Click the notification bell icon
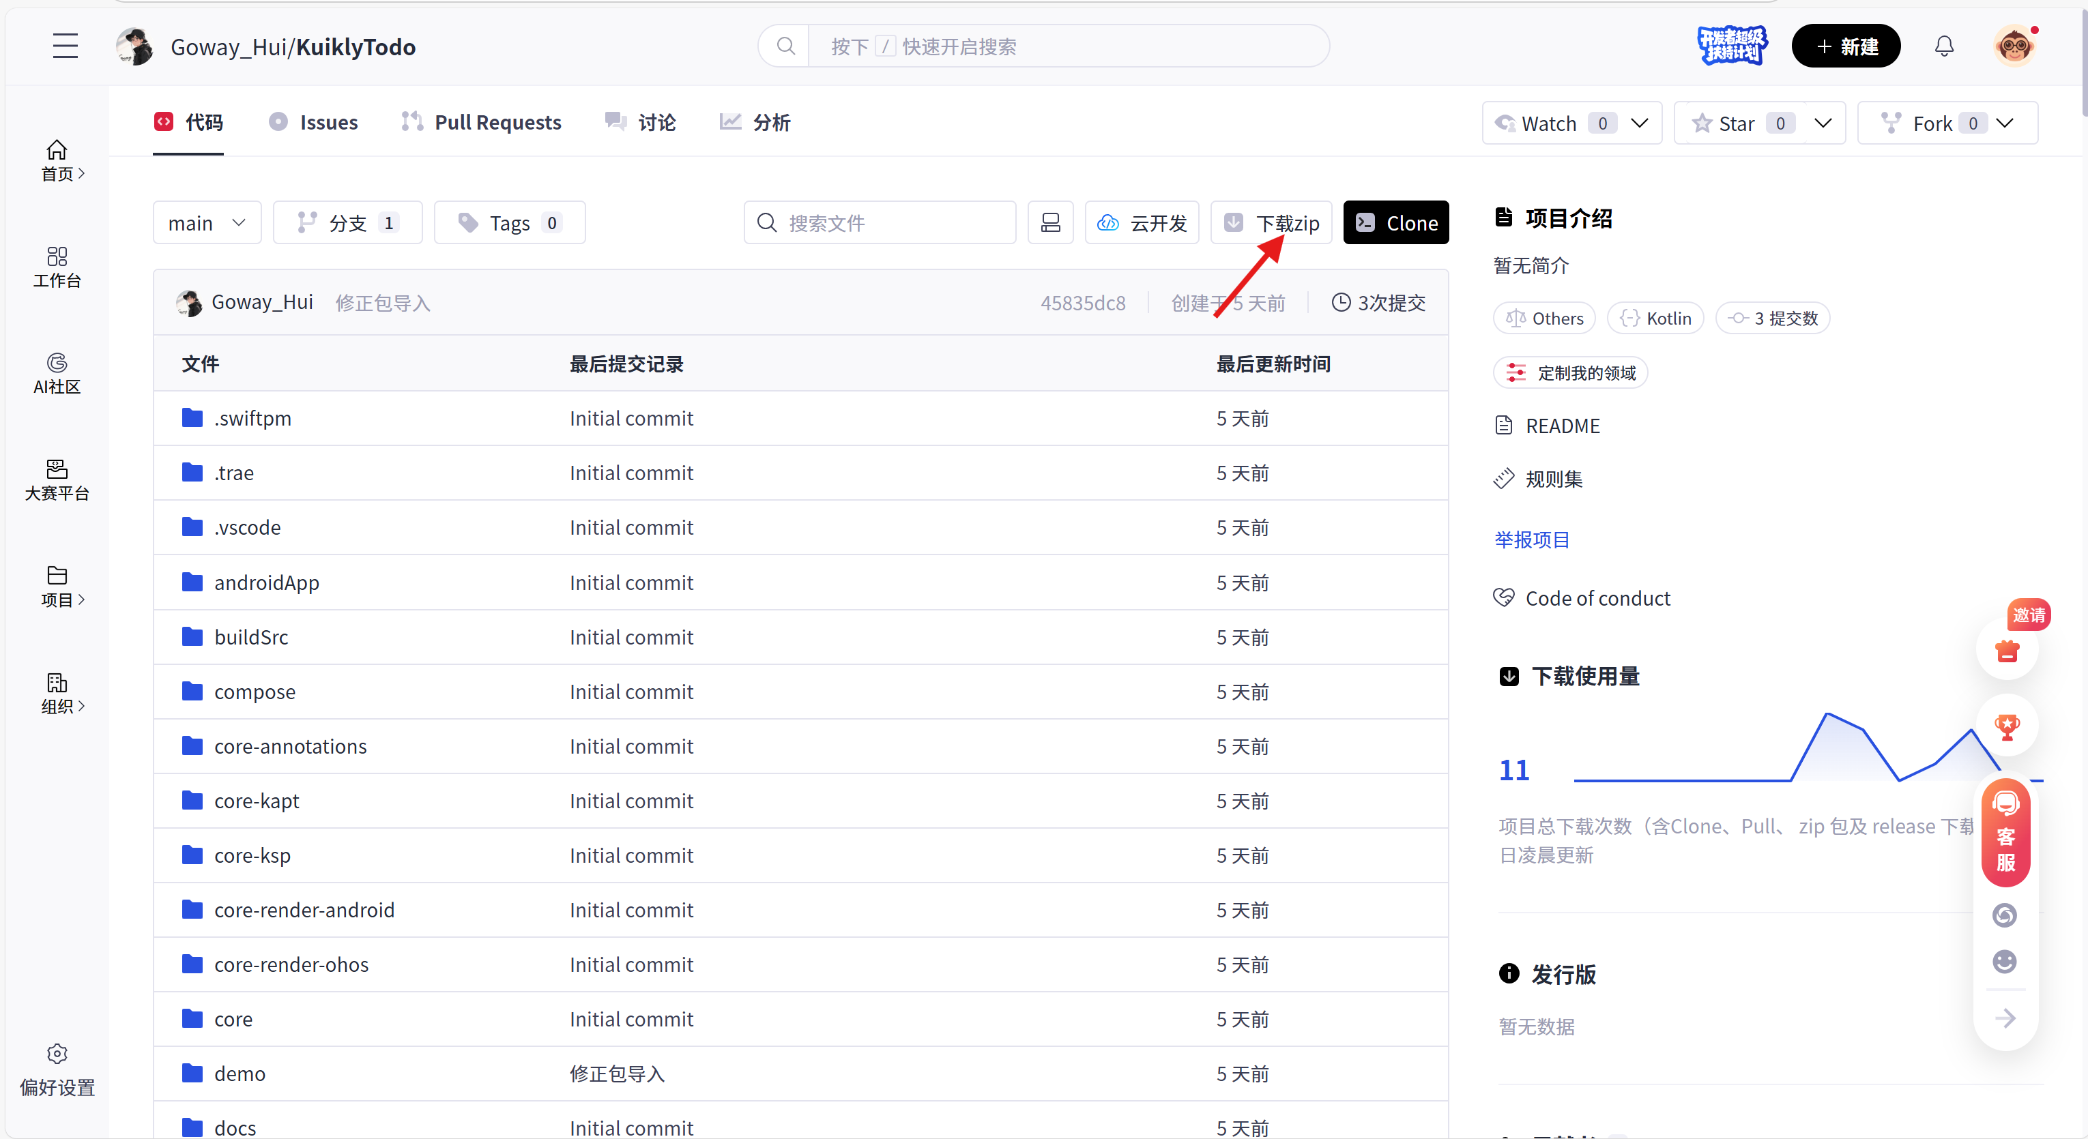This screenshot has width=2088, height=1139. pyautogui.click(x=1944, y=46)
